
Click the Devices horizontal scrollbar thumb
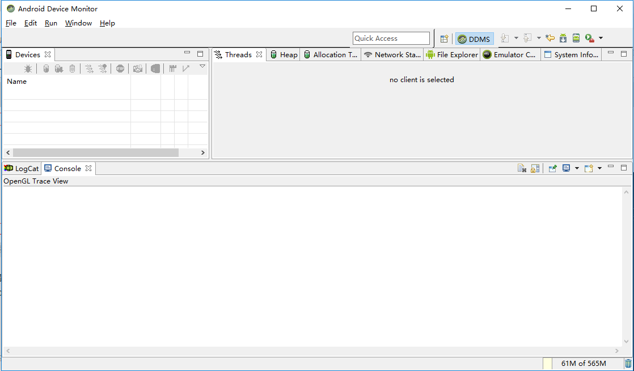pos(96,152)
